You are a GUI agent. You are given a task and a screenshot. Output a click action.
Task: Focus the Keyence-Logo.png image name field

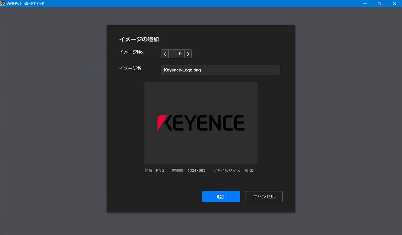tap(220, 70)
